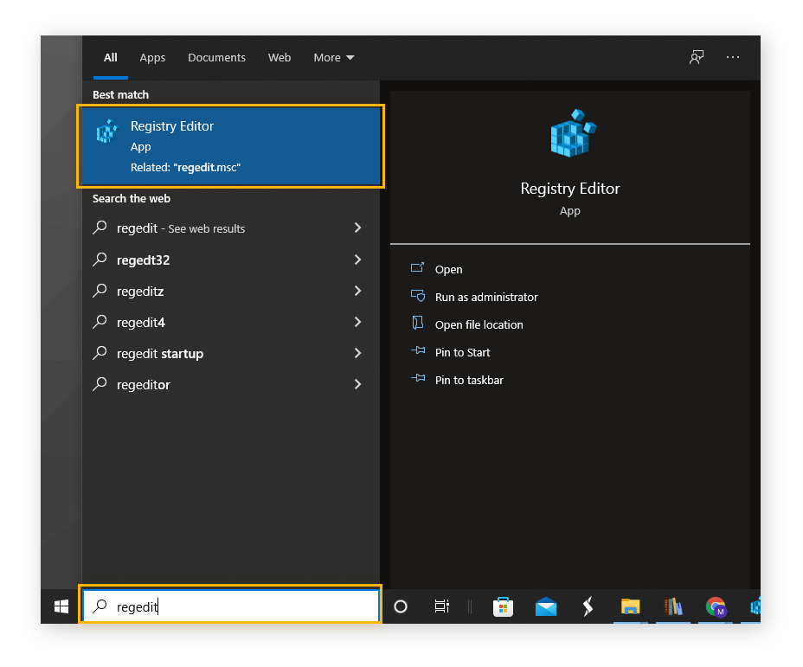Open the Mail app on taskbar

click(546, 606)
